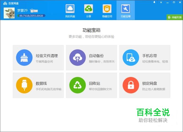Click the 自动备份 cloud upload icon

(77, 58)
